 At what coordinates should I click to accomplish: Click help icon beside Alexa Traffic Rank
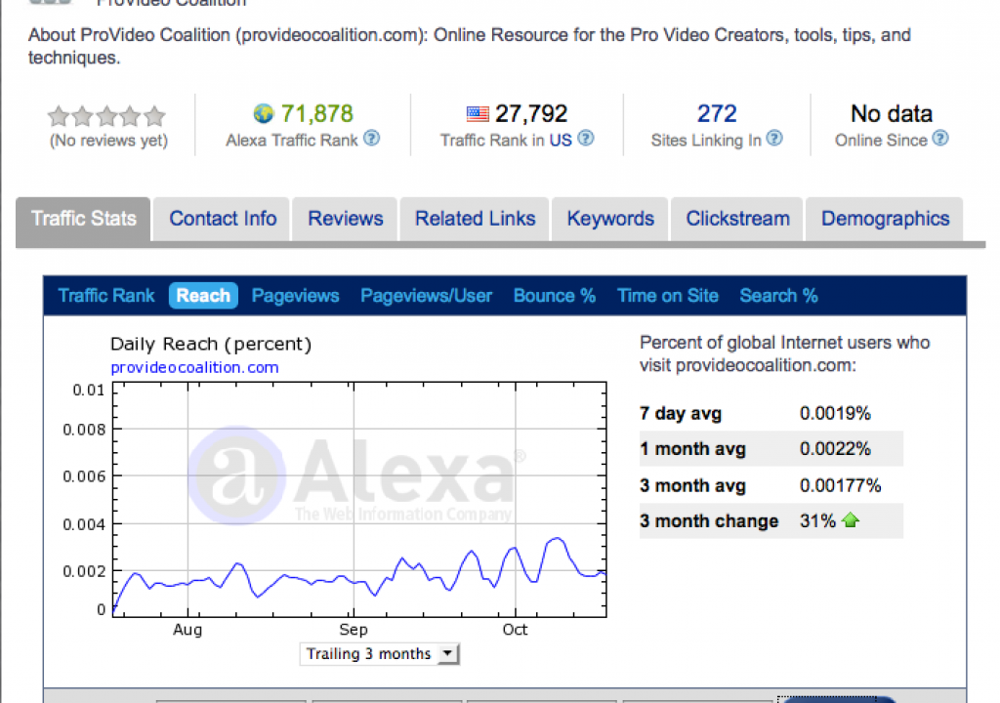pyautogui.click(x=371, y=139)
